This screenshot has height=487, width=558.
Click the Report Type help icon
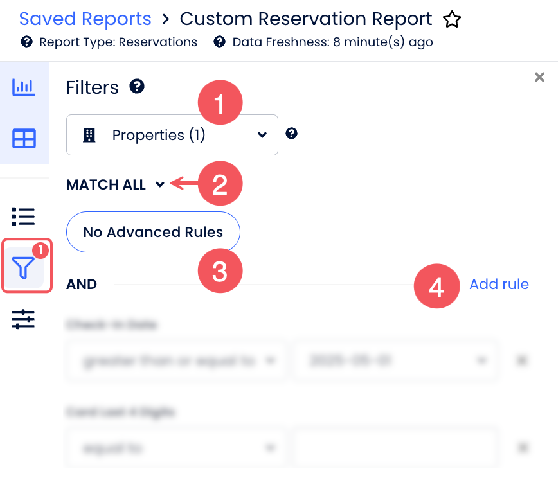point(26,42)
